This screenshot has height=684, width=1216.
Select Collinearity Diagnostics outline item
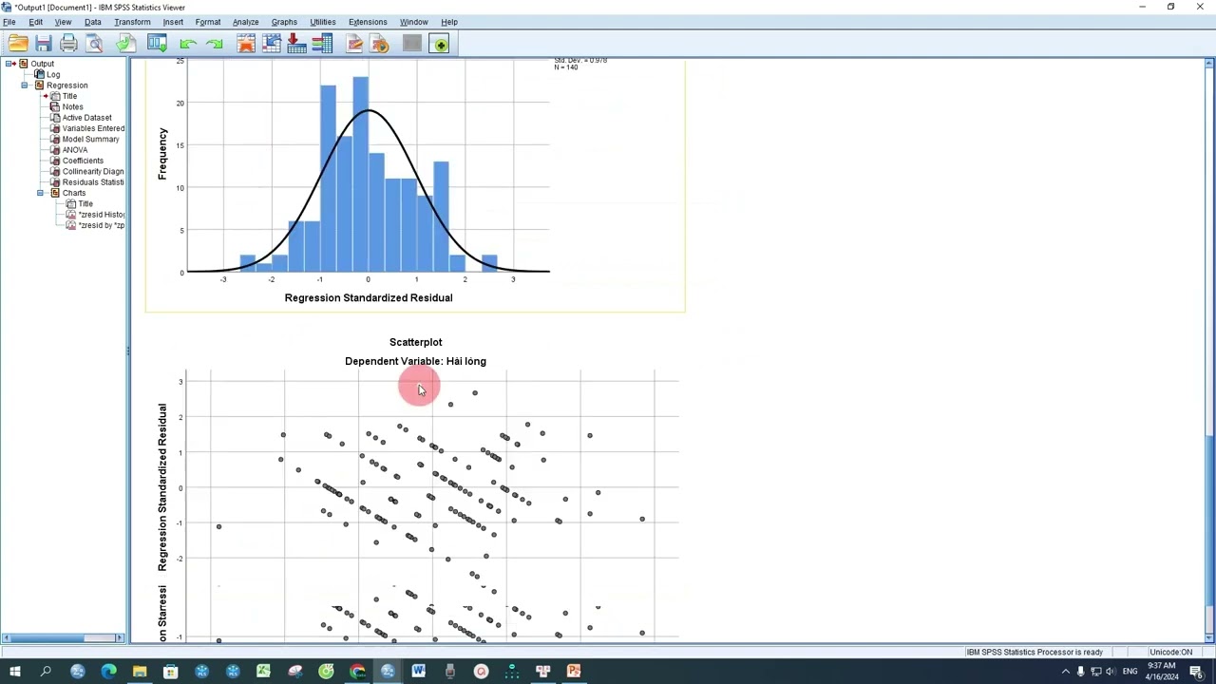[x=93, y=172]
